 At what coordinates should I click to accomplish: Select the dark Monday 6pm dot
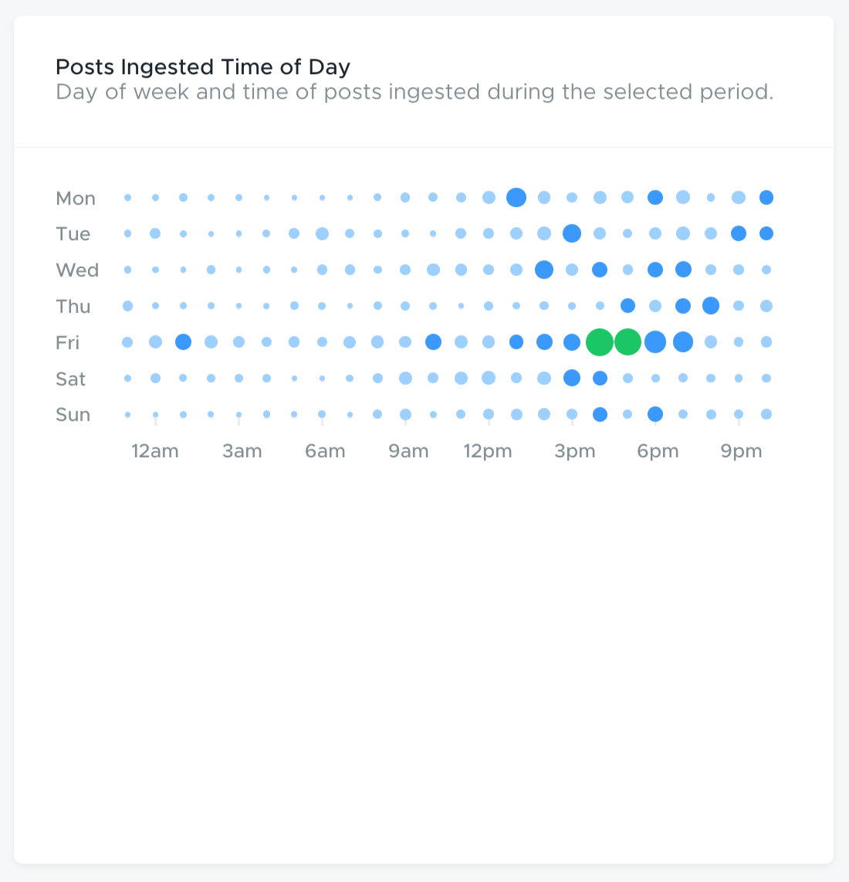(x=655, y=198)
